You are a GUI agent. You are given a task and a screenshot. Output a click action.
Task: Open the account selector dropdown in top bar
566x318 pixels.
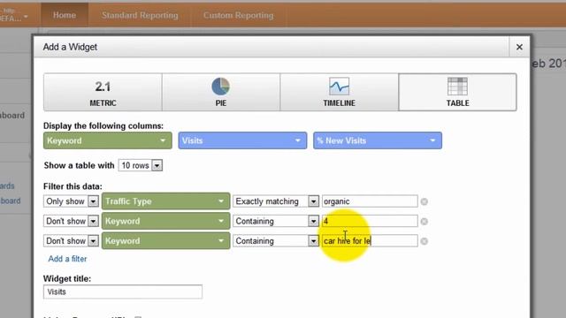pos(14,15)
